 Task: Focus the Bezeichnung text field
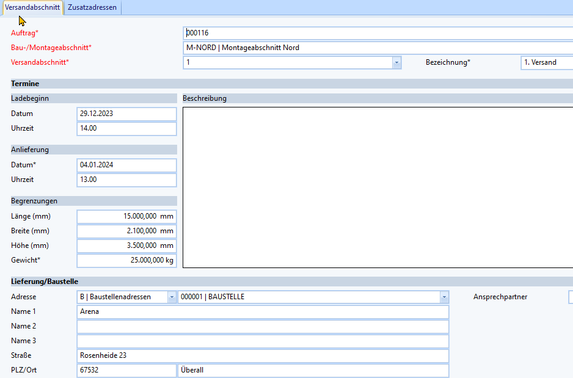click(546, 63)
